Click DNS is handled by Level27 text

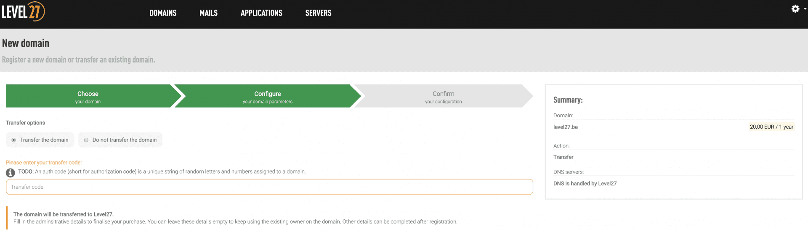coord(585,184)
